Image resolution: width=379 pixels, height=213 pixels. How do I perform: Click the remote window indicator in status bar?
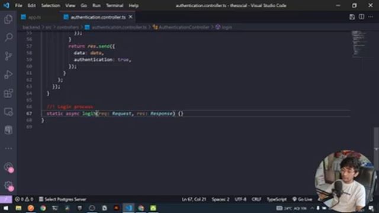pyautogui.click(x=6, y=199)
